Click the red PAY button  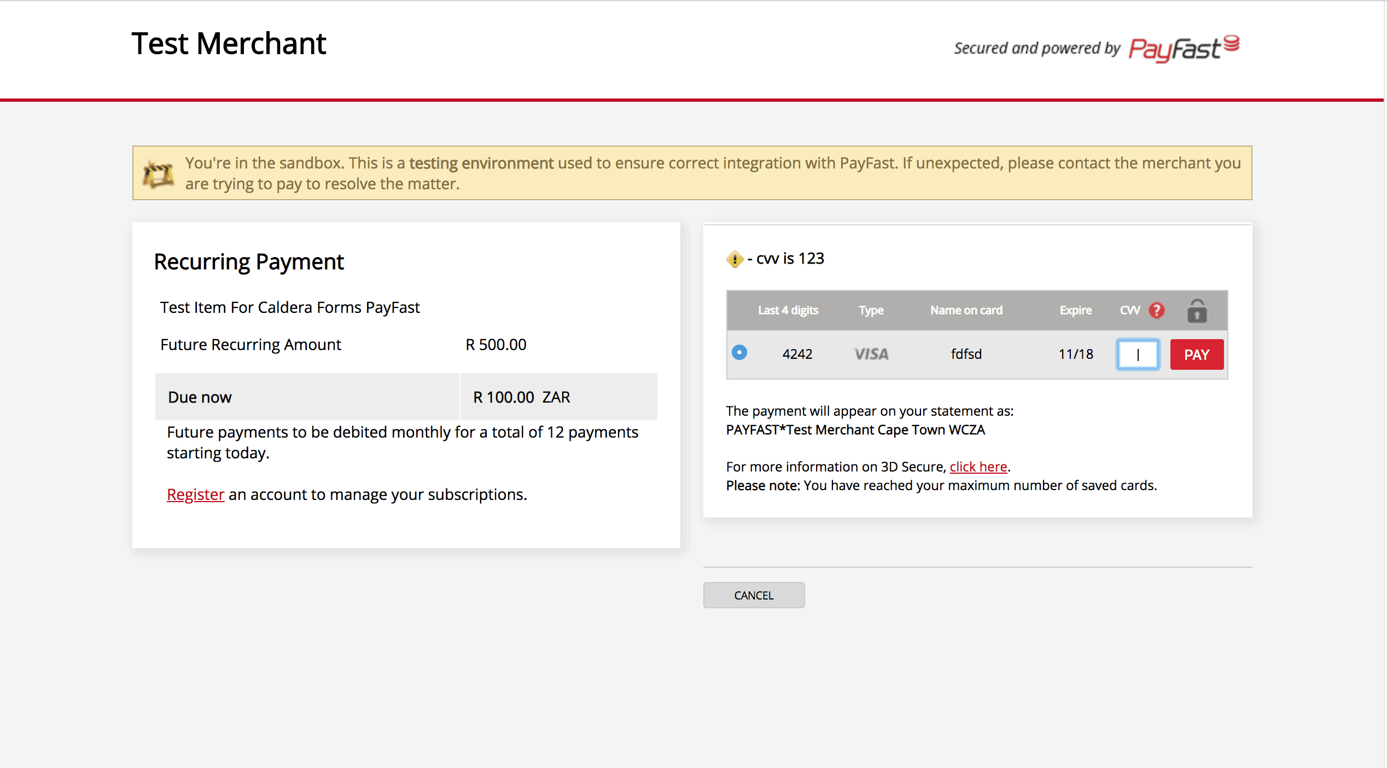[x=1197, y=354]
